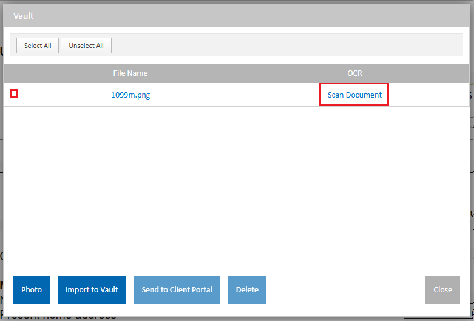Screen dimensions: 474x321
Task: Choose Send to Client Portal
Action: tap(177, 290)
